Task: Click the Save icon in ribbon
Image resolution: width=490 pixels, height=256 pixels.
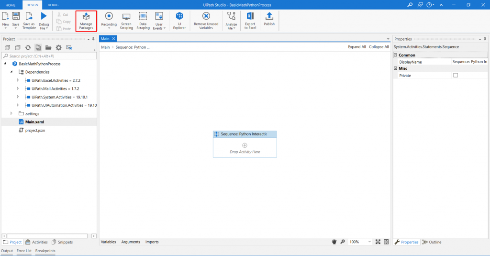Action: (x=16, y=16)
